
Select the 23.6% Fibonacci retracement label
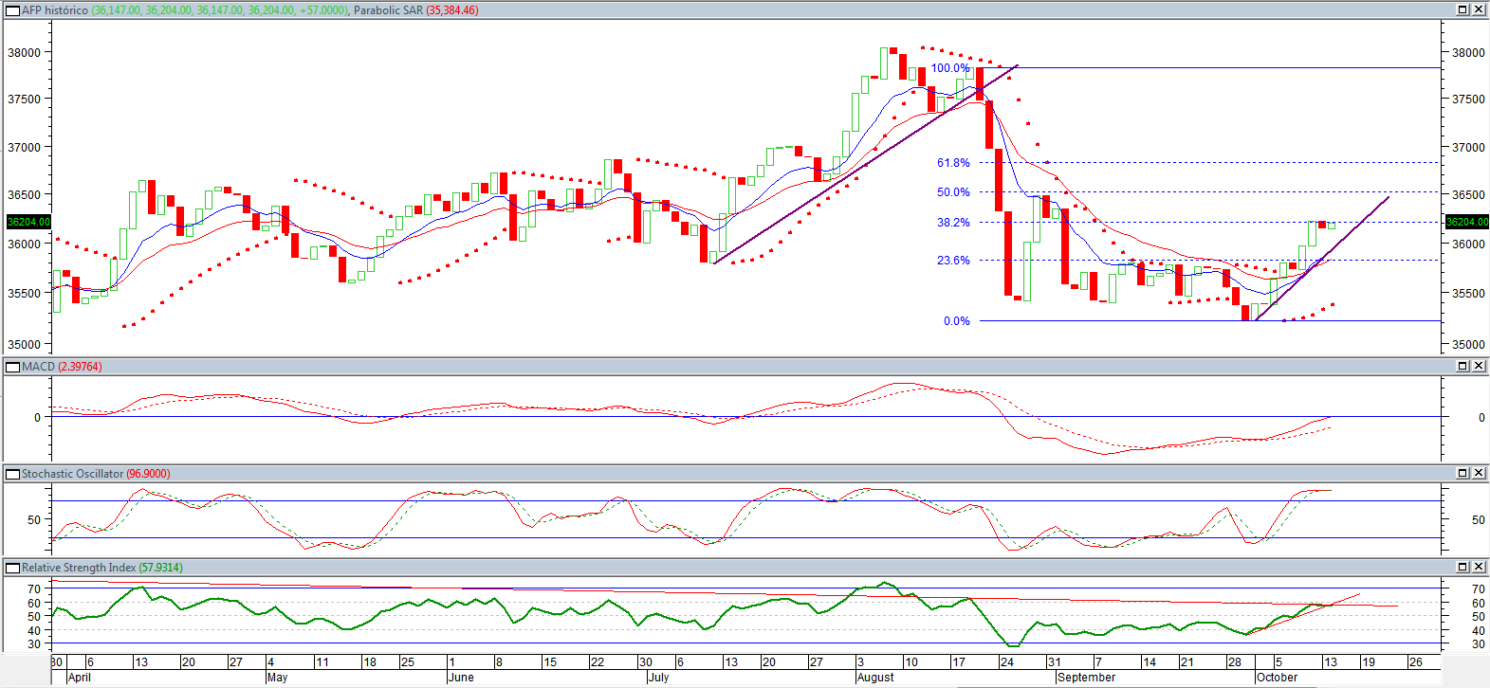953,261
